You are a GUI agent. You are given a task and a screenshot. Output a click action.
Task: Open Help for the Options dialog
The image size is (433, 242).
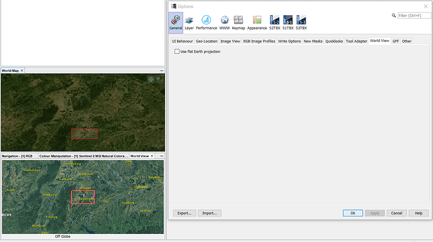pos(419,213)
